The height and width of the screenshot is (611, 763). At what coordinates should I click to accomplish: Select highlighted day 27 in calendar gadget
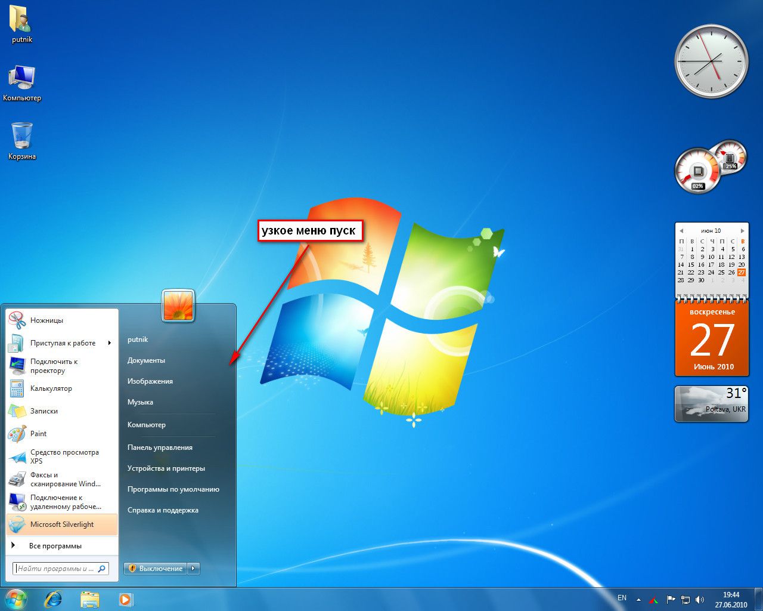742,272
